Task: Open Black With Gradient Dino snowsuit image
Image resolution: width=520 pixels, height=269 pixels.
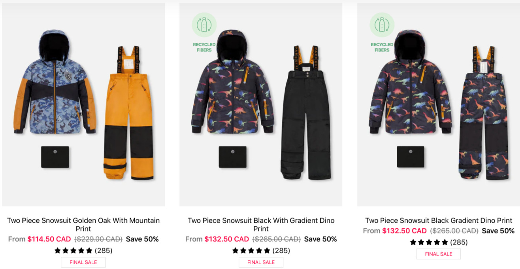Action: 261,104
